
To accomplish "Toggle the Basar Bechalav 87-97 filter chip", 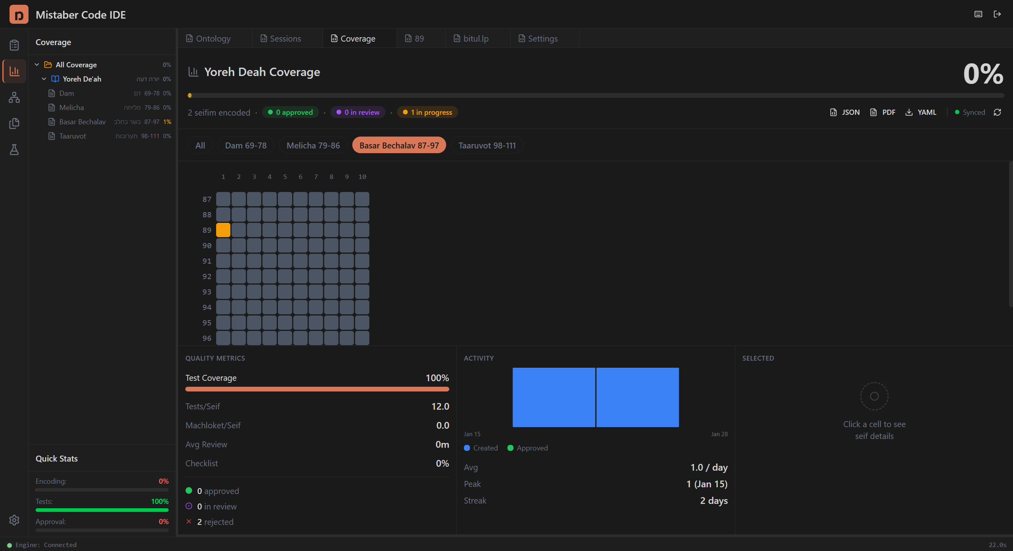I will coord(399,145).
